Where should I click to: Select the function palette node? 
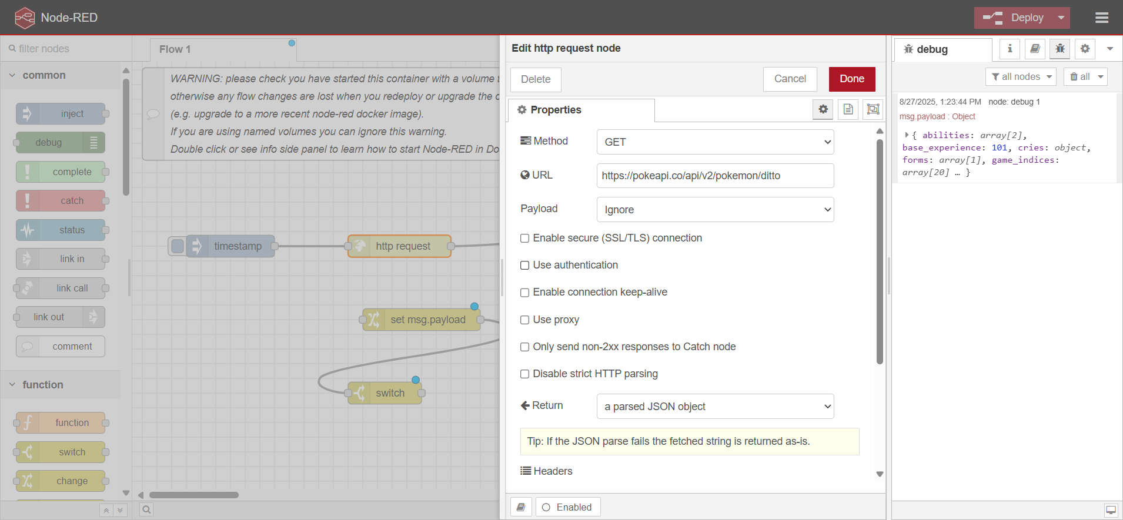61,422
